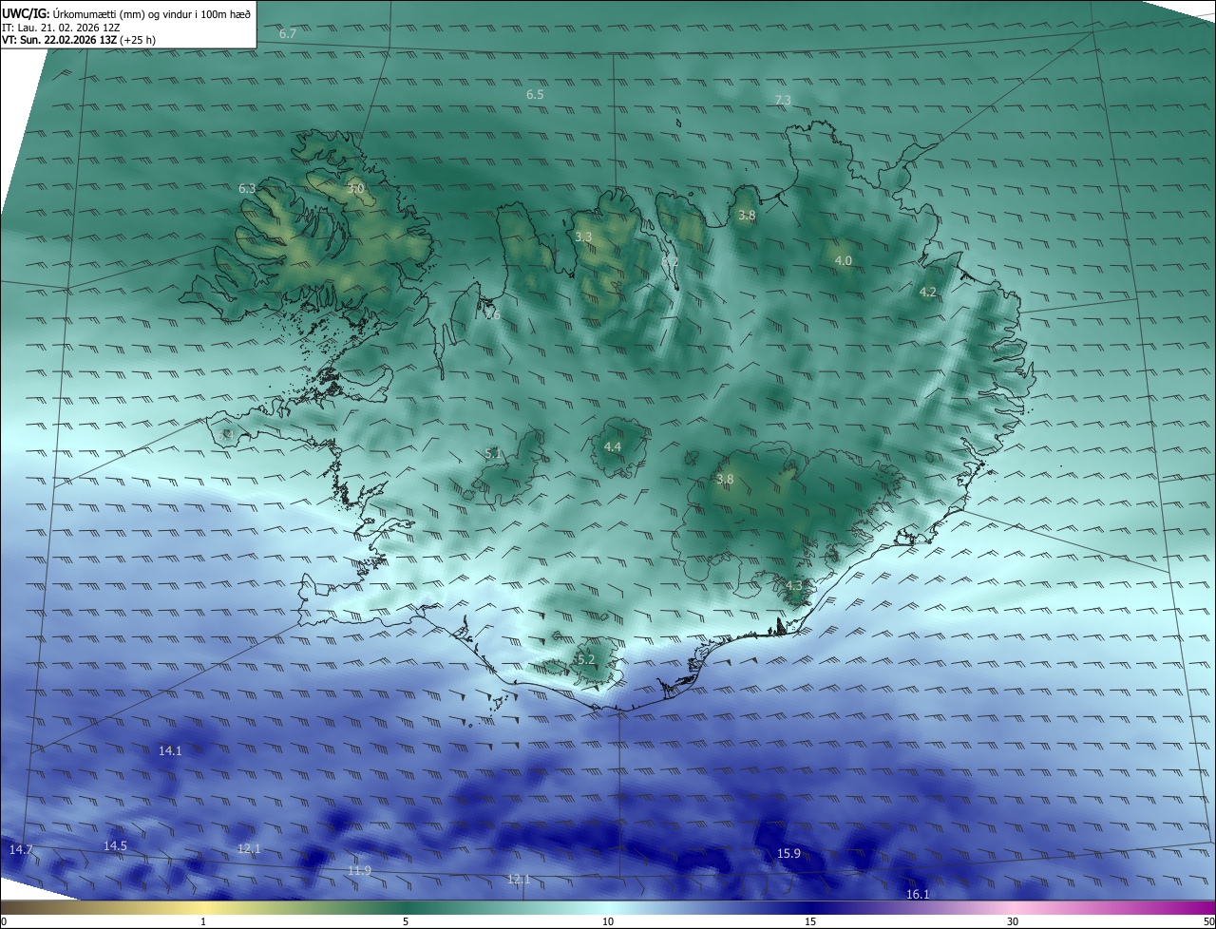1216x929 pixels.
Task: Click the 6.5 value over the northern sea
Action: [535, 95]
